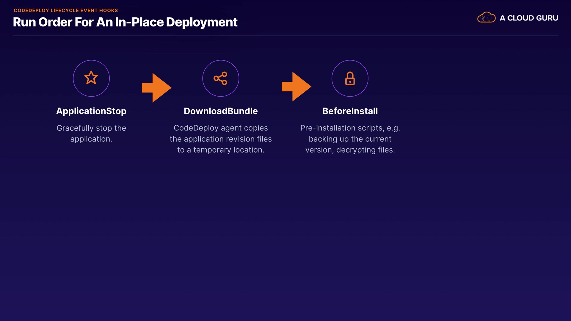Image resolution: width=571 pixels, height=321 pixels.
Task: Click the 'CodeDeploy agent copies' description text
Action: [220, 128]
